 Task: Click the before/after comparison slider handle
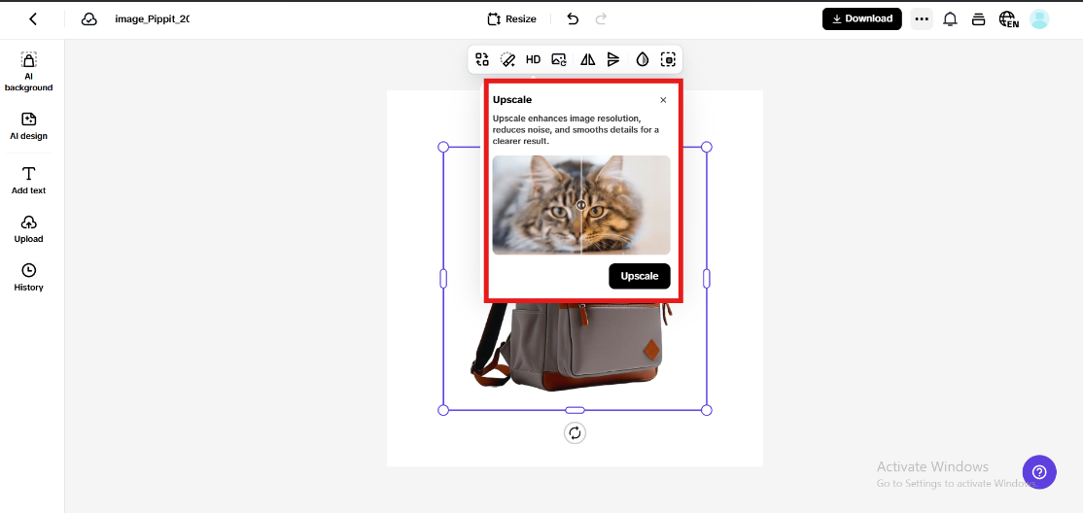[x=581, y=205]
